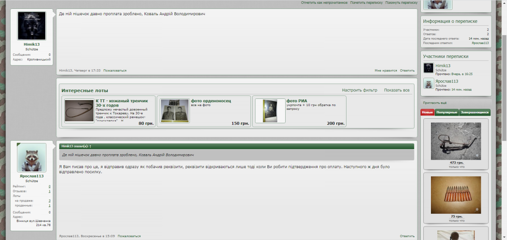Click Himik13's wolf avatar in the first post

click(31, 26)
